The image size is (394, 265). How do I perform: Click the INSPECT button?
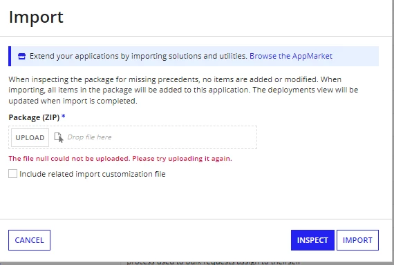(312, 240)
